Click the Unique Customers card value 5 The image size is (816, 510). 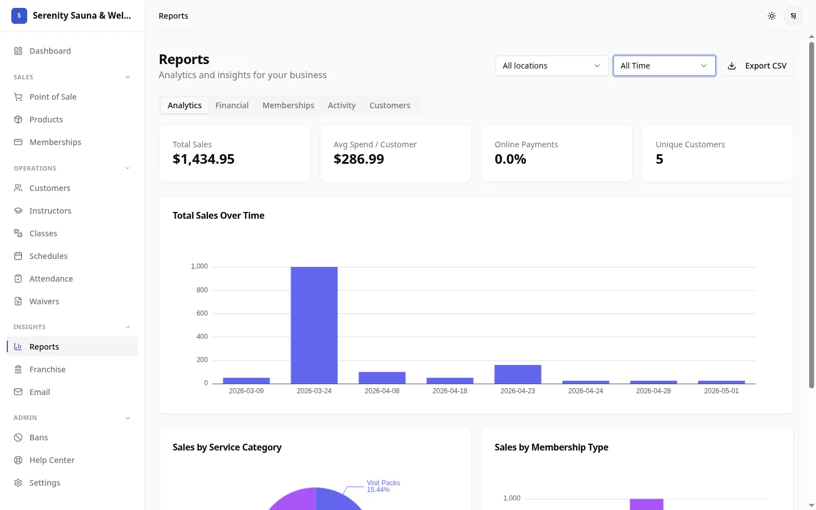[x=660, y=159]
